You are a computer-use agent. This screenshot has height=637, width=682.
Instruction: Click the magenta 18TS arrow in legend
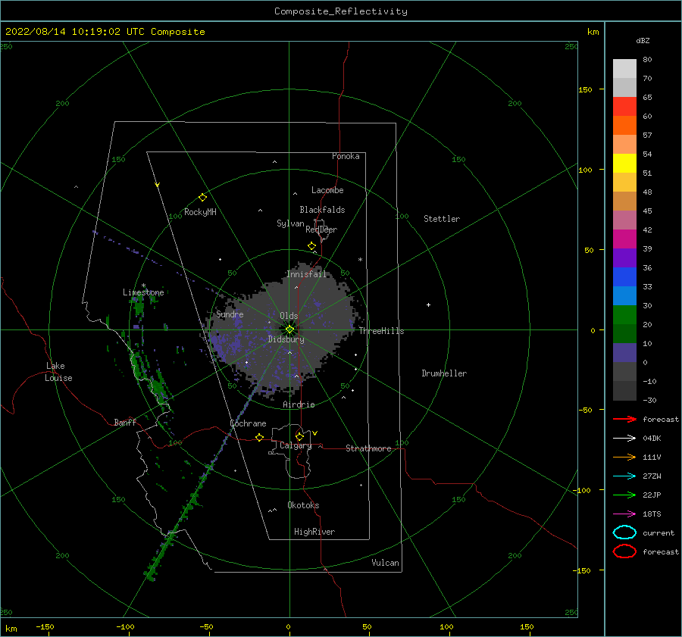click(x=624, y=514)
